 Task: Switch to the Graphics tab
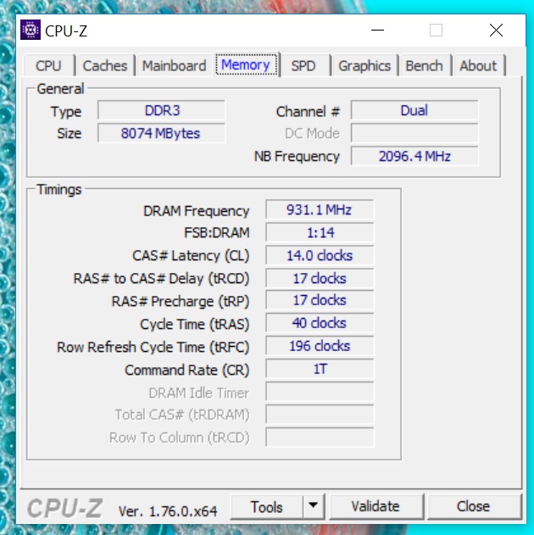[x=364, y=65]
